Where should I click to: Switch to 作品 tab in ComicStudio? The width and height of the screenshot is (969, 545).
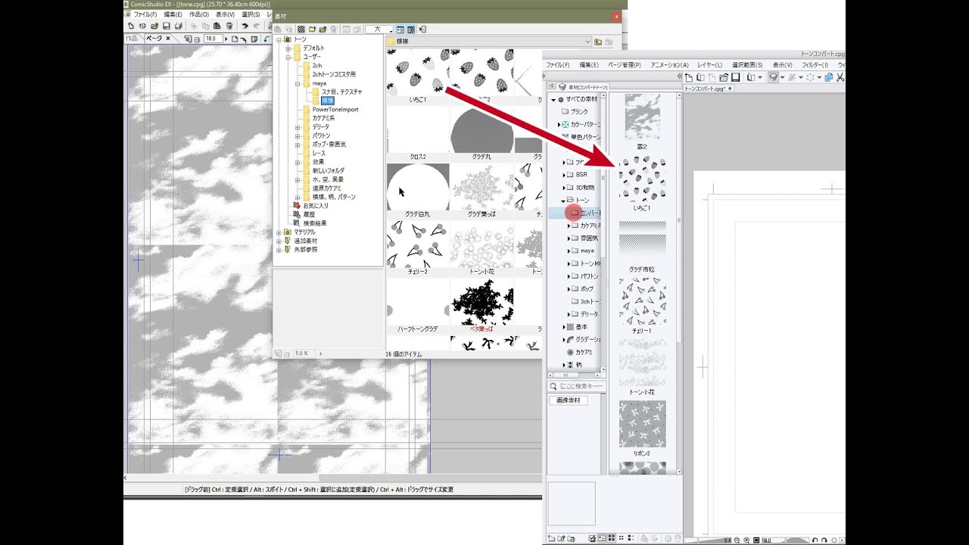(x=132, y=39)
